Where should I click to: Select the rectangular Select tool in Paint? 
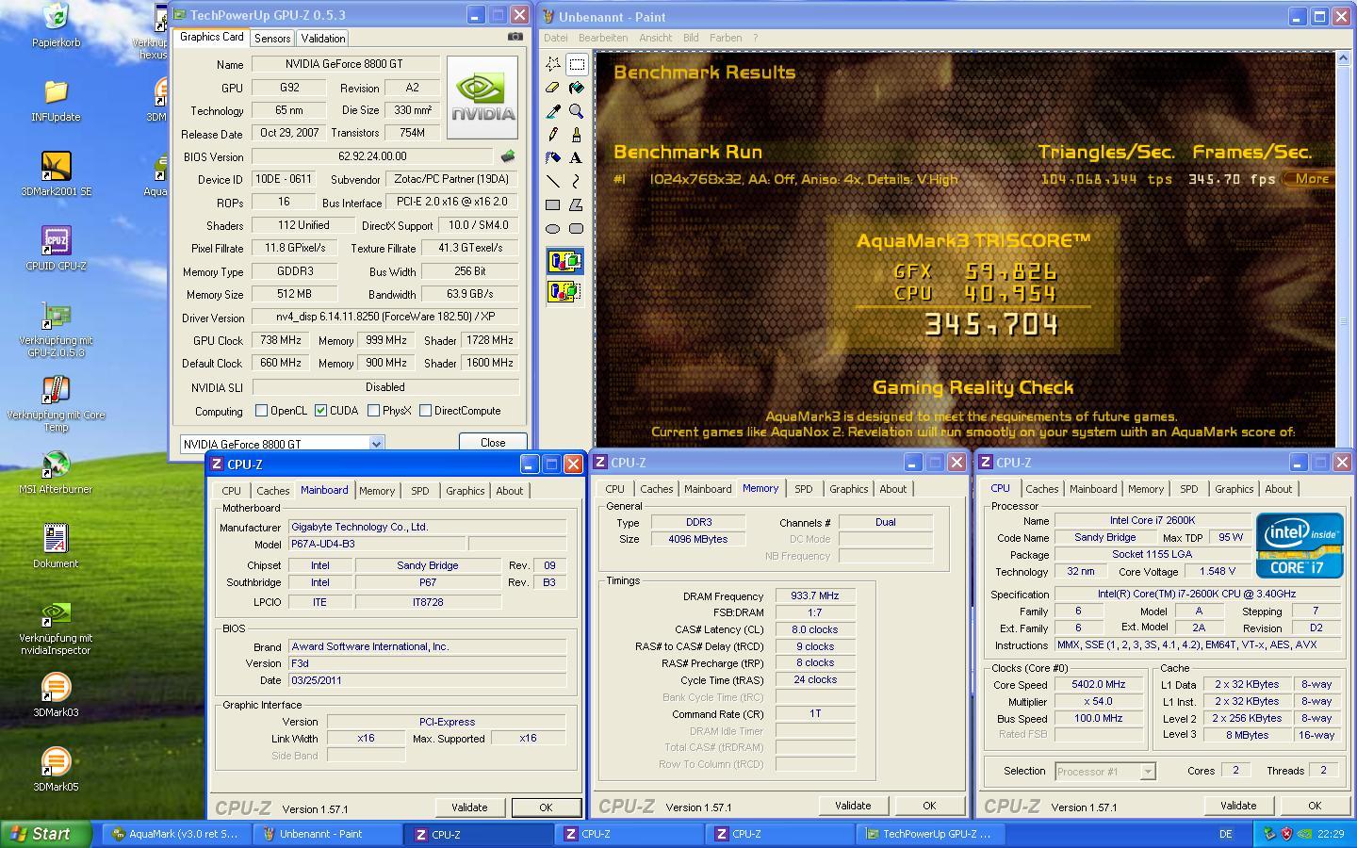[577, 64]
